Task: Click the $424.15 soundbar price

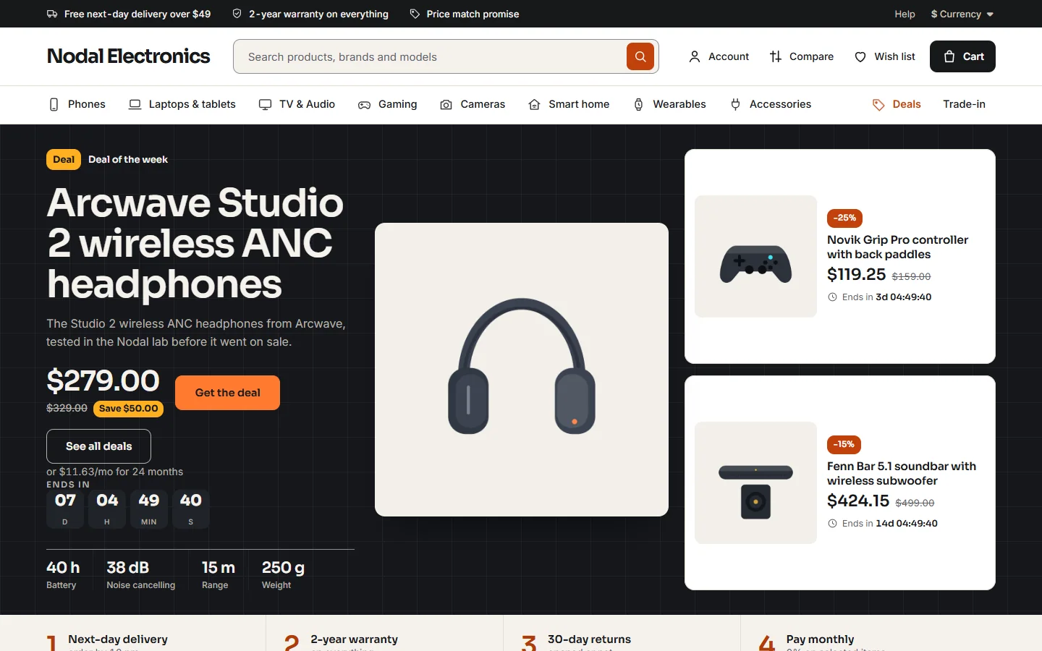Action: [x=858, y=501]
